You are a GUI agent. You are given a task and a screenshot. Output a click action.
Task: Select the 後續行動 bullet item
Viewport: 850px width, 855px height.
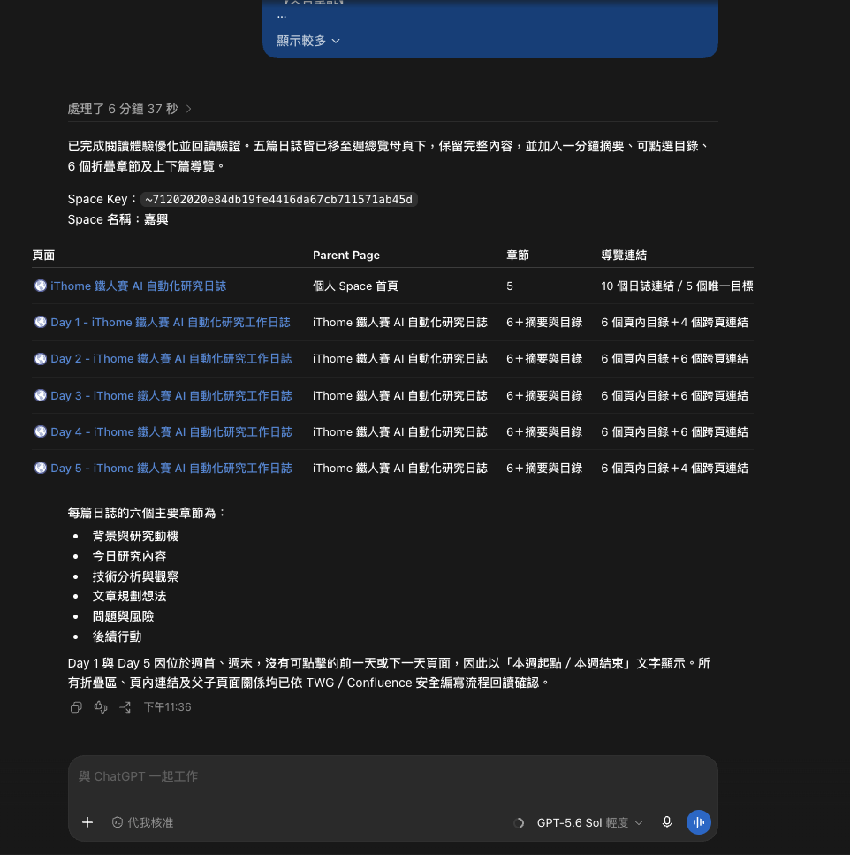pos(118,637)
